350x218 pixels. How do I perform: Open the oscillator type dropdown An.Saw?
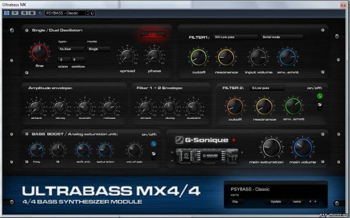71,49
